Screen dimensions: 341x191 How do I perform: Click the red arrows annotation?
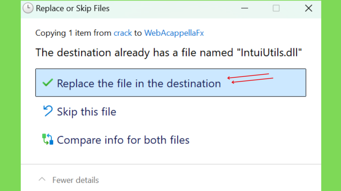coord(250,78)
